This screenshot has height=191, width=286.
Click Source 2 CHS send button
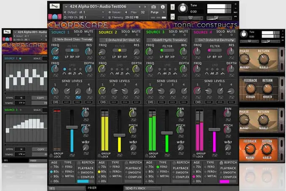click(103, 102)
